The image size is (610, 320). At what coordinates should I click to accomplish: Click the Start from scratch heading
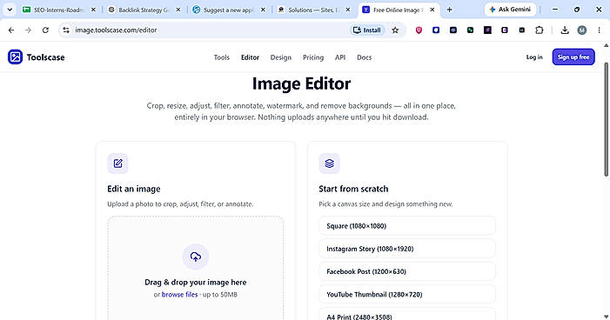(353, 189)
